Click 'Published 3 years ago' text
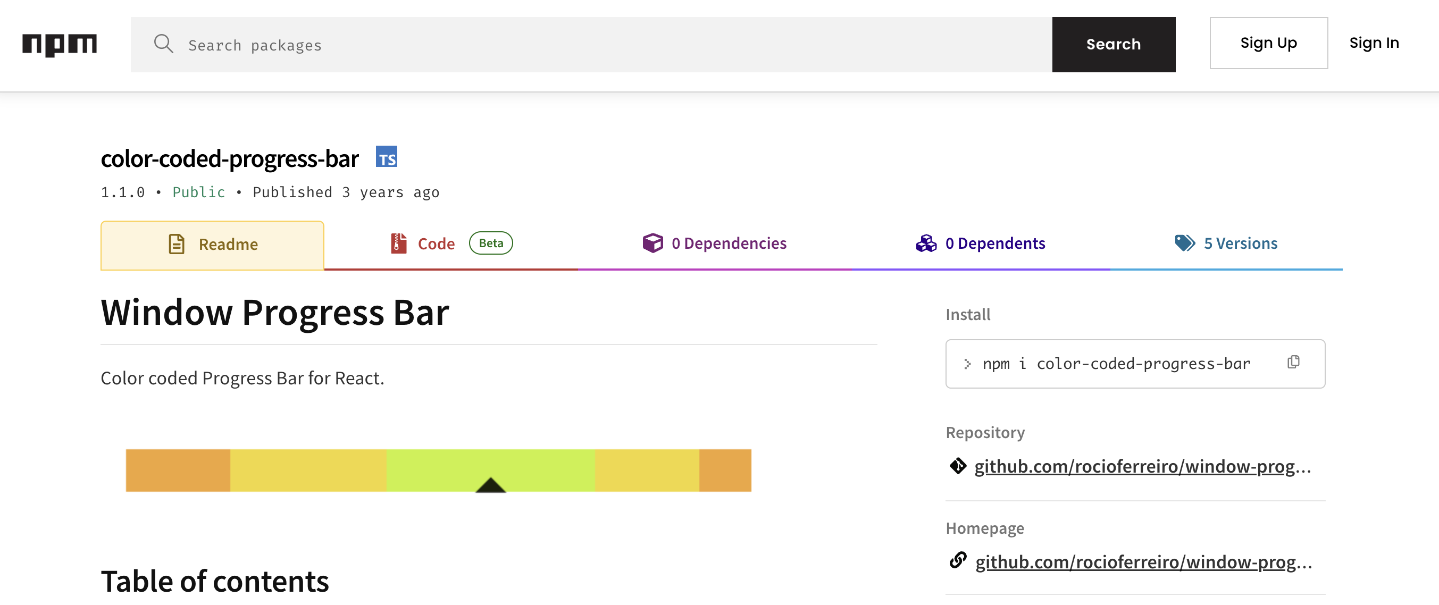 [x=346, y=192]
